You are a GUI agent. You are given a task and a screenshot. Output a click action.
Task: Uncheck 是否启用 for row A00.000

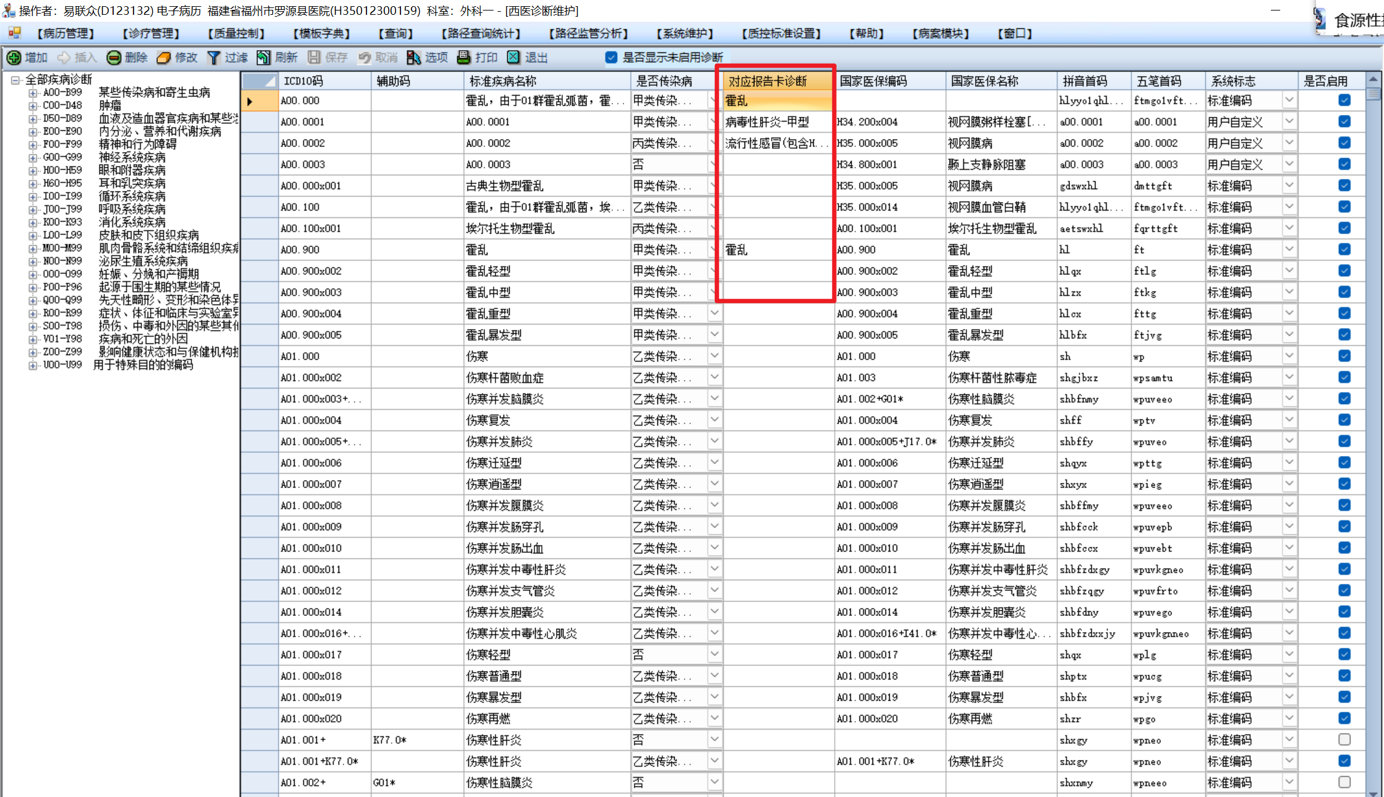point(1344,100)
